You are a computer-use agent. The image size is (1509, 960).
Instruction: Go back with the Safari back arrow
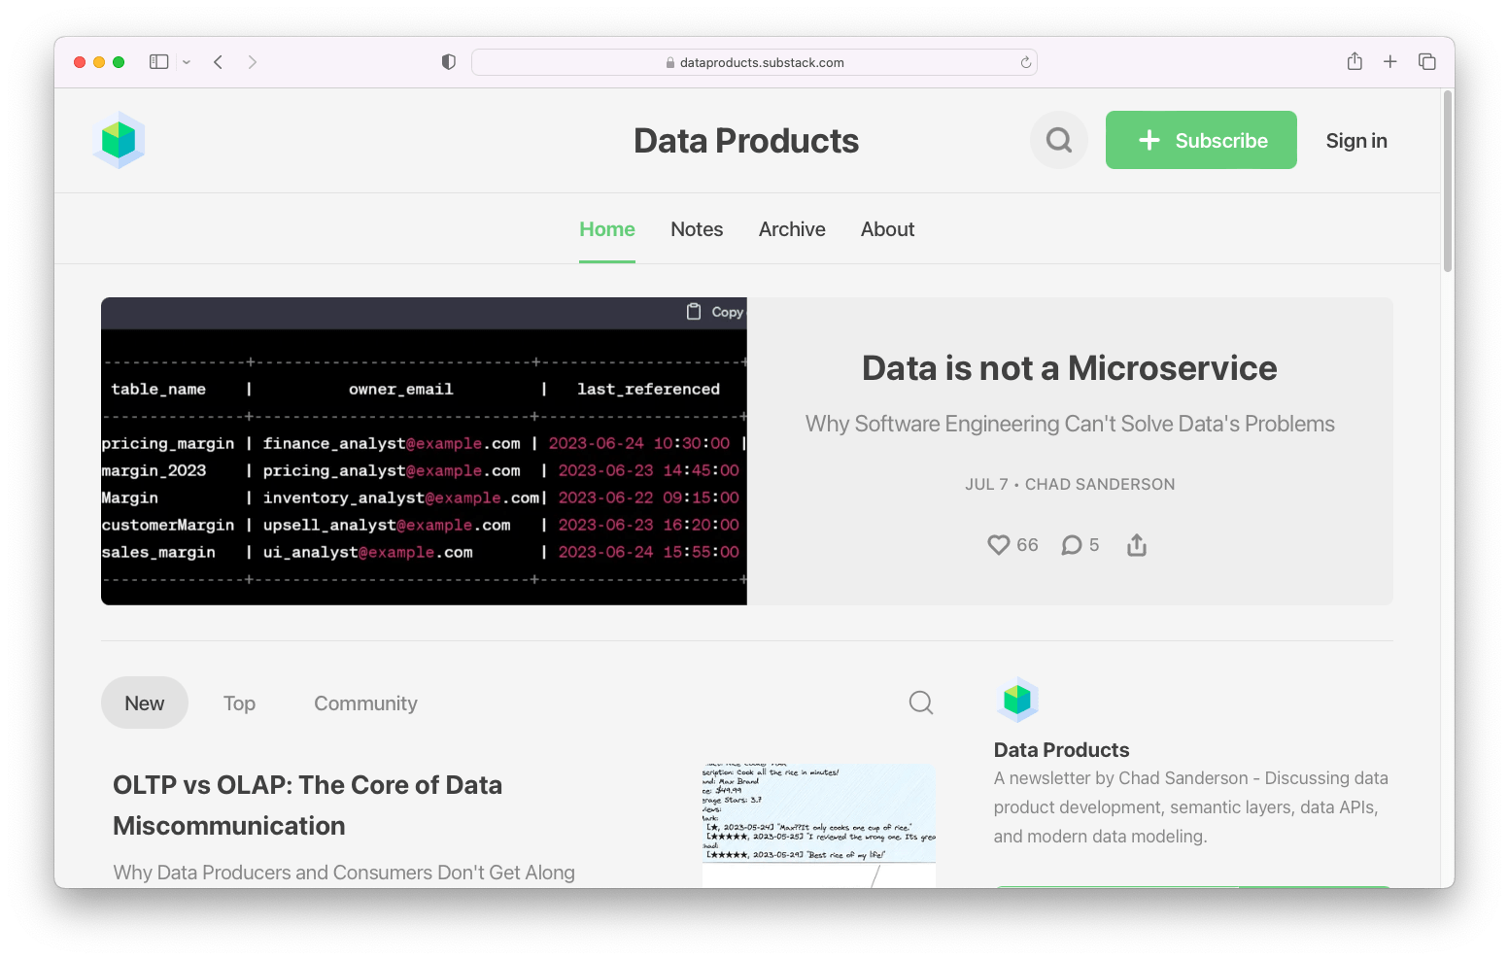[219, 62]
